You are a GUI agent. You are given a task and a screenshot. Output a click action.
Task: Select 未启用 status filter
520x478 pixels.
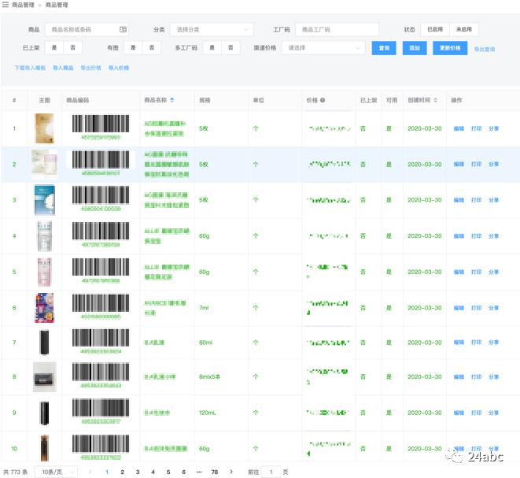point(463,29)
